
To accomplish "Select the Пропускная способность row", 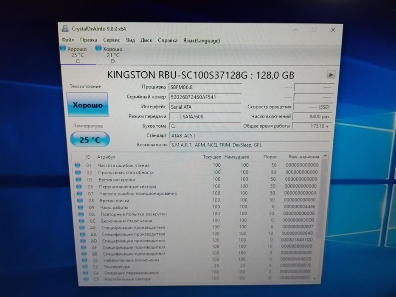I will point(197,172).
